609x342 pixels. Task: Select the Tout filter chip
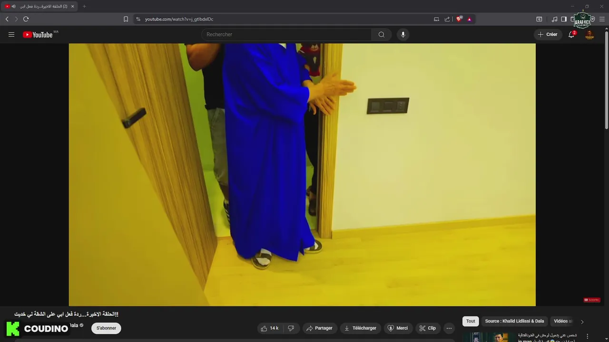471,321
